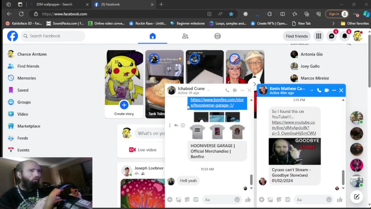Start voice call in Ichabod Crane chat
This screenshot has width=371, height=209.
[x=227, y=90]
